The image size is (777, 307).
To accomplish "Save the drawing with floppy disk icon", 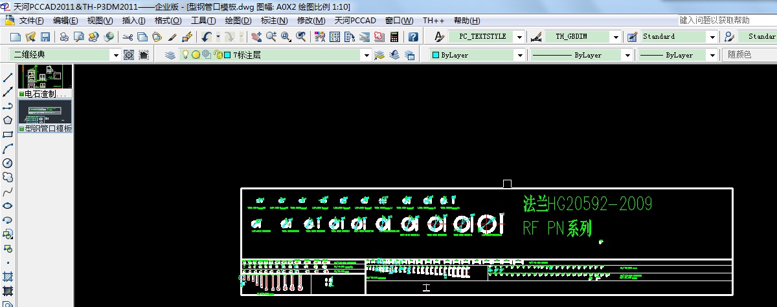I will 45,37.
